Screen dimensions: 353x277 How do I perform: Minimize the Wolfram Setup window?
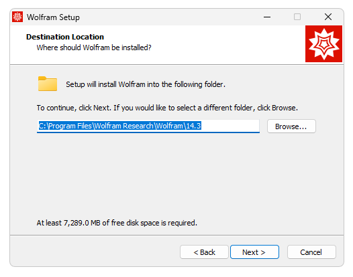tap(267, 17)
